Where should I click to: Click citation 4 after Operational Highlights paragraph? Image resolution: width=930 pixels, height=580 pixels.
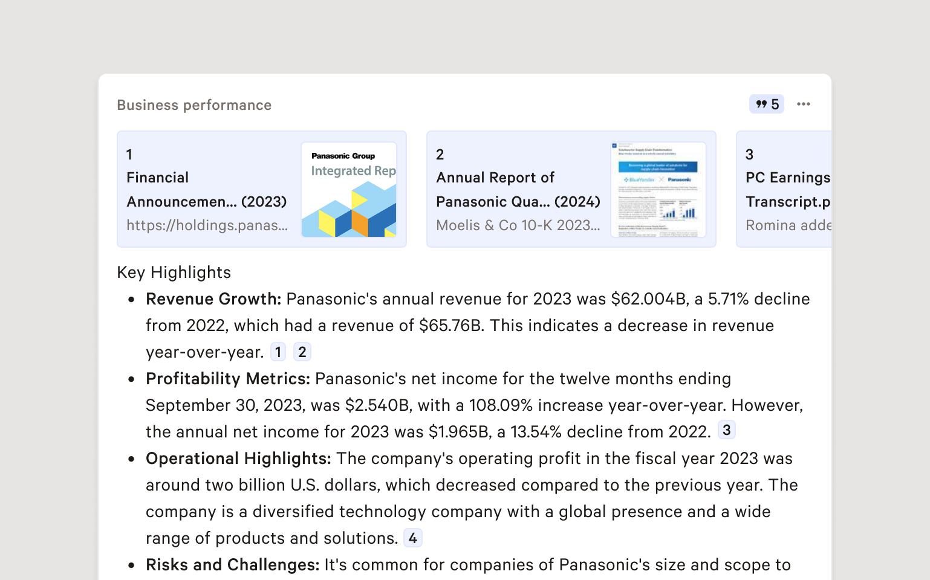[413, 538]
